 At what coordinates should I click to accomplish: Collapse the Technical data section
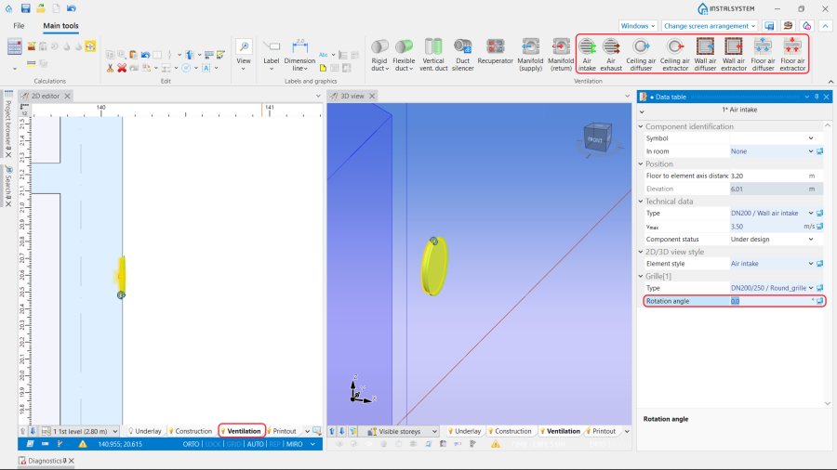(642, 201)
